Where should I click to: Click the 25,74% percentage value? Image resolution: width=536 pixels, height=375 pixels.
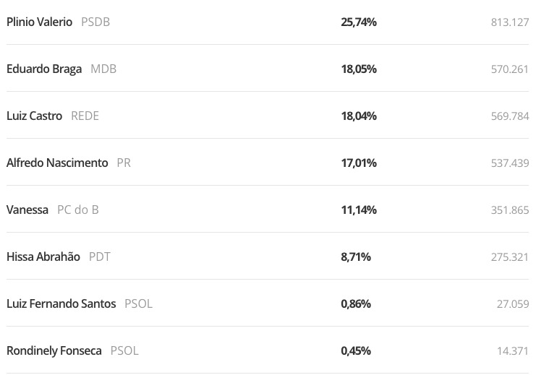(x=359, y=22)
